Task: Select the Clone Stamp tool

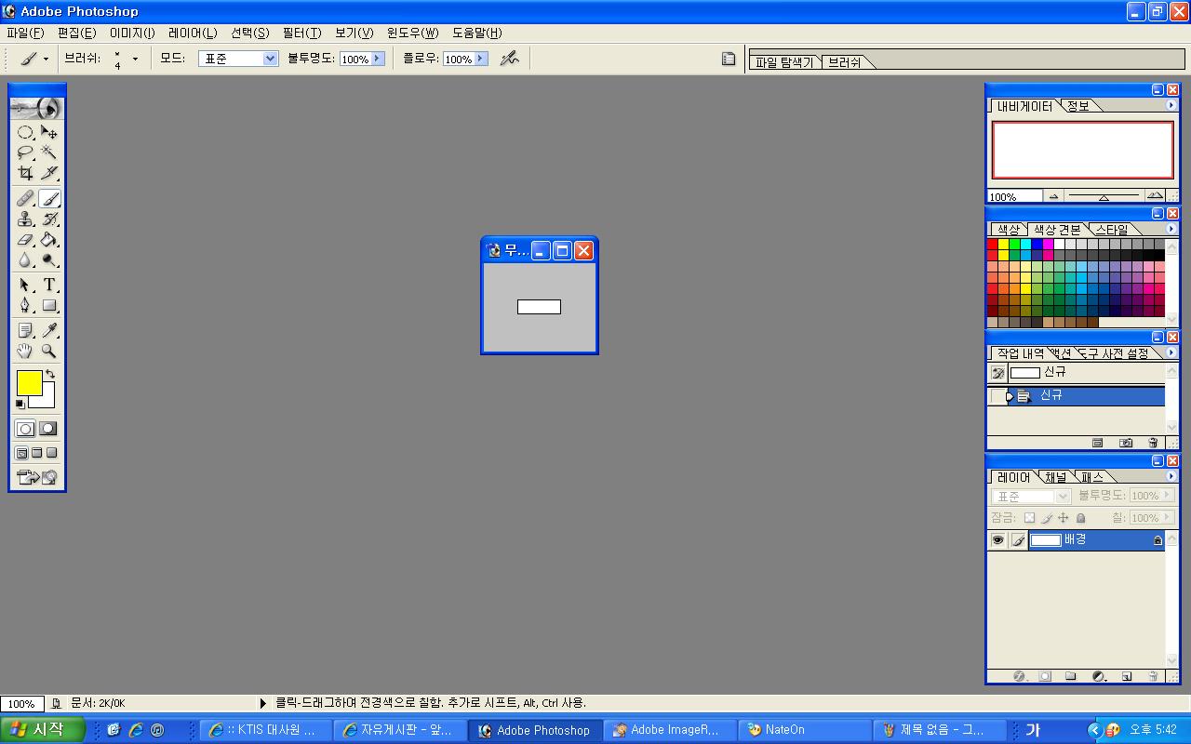Action: (25, 219)
